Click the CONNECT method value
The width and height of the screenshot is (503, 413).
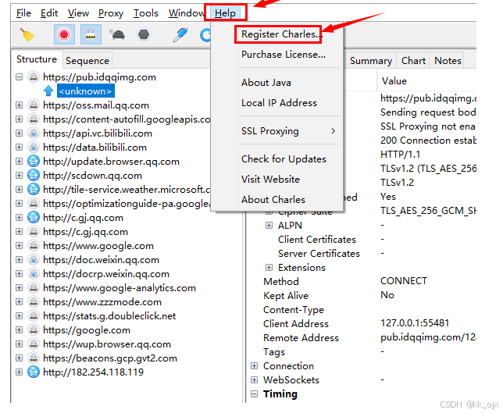click(x=404, y=281)
